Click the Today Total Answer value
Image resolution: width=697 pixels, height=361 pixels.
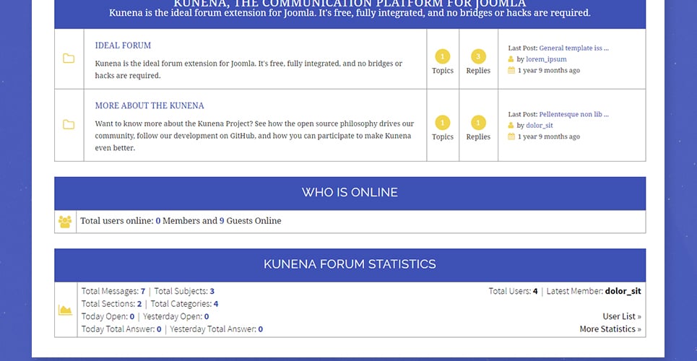159,329
